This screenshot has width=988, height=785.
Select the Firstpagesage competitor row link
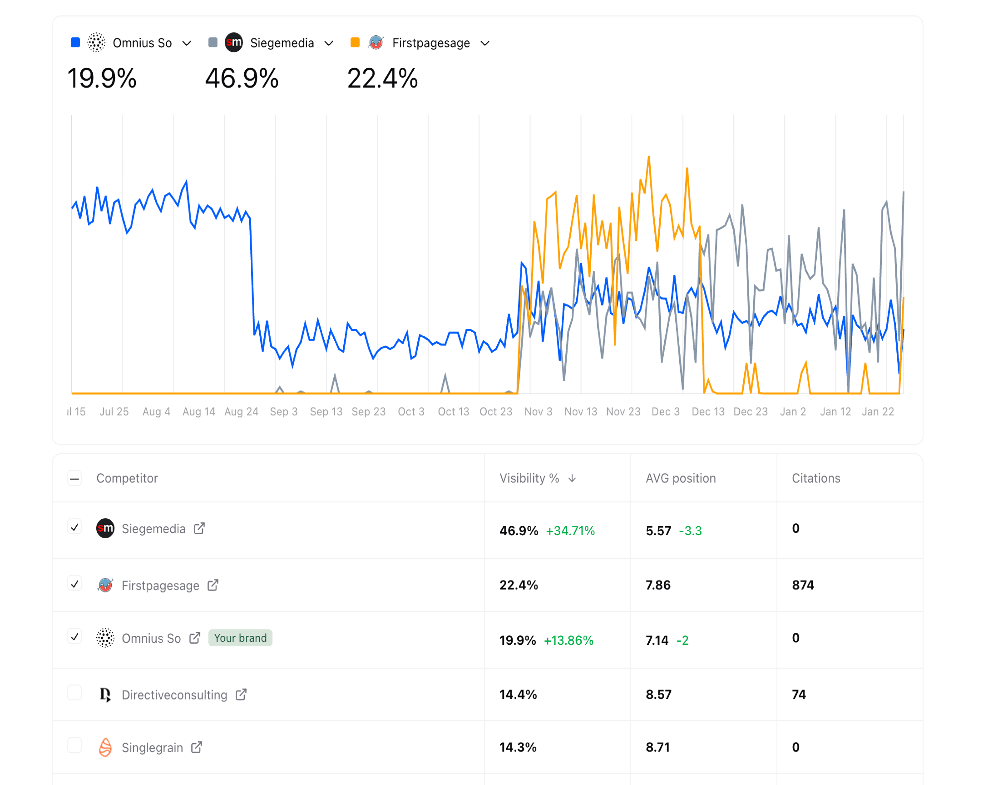click(x=160, y=585)
